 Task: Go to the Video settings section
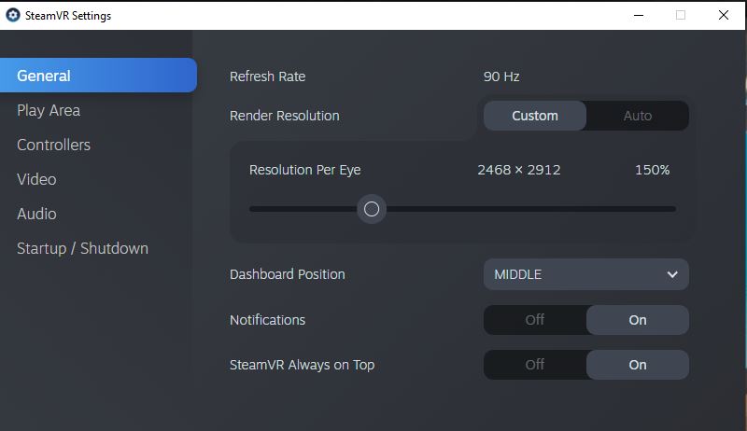[36, 179]
